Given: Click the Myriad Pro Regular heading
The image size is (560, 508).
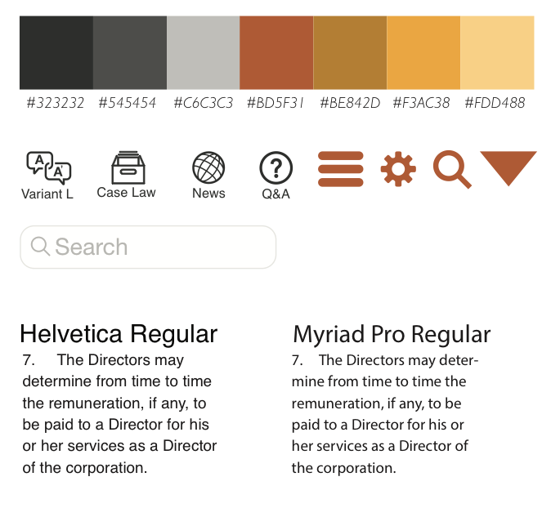Looking at the screenshot, I should 392,335.
